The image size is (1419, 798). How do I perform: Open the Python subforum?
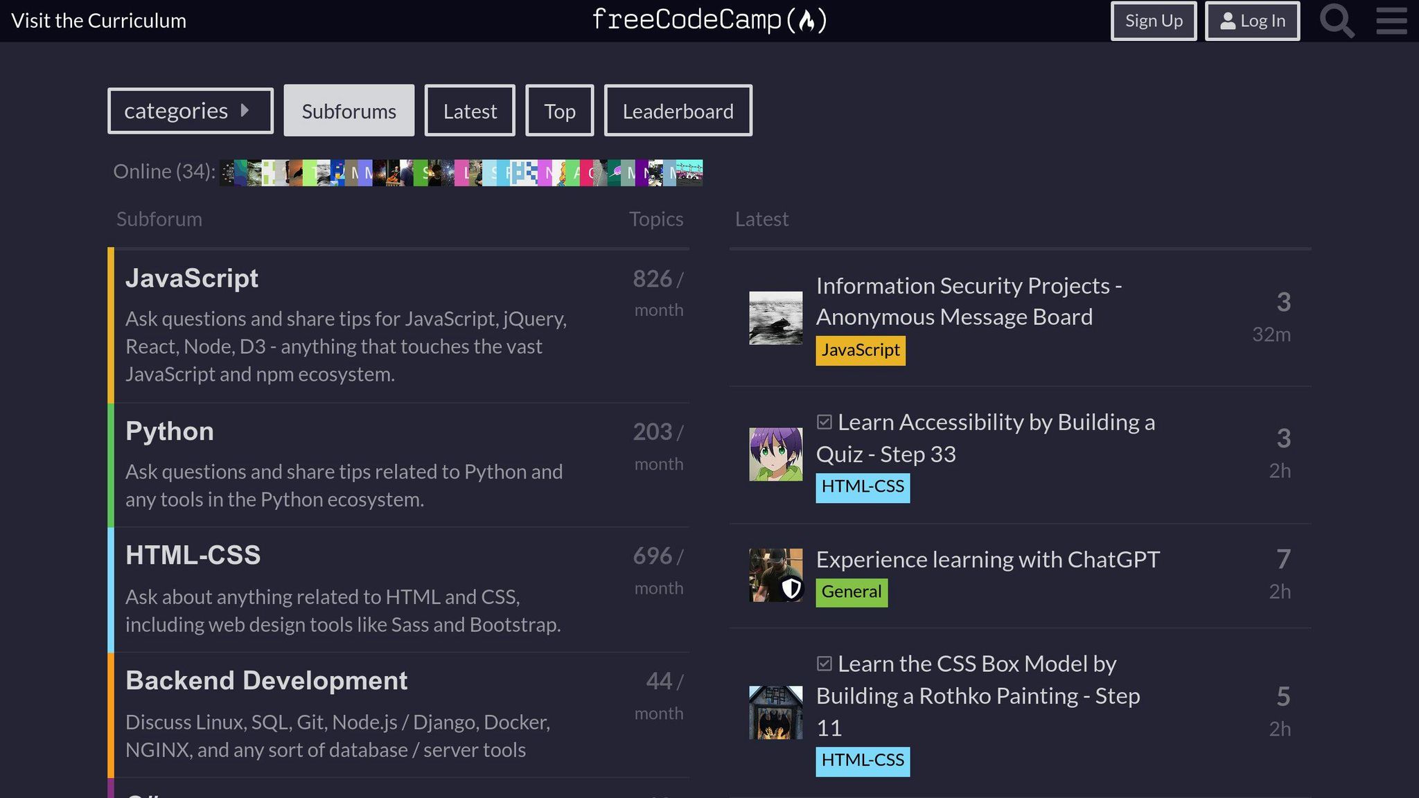click(x=169, y=430)
